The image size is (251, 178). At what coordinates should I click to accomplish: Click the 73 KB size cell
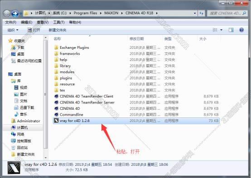point(213,121)
